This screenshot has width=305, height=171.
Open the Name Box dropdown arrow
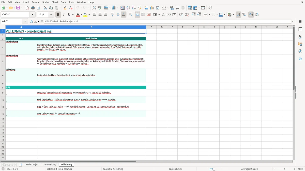pos(25,21)
